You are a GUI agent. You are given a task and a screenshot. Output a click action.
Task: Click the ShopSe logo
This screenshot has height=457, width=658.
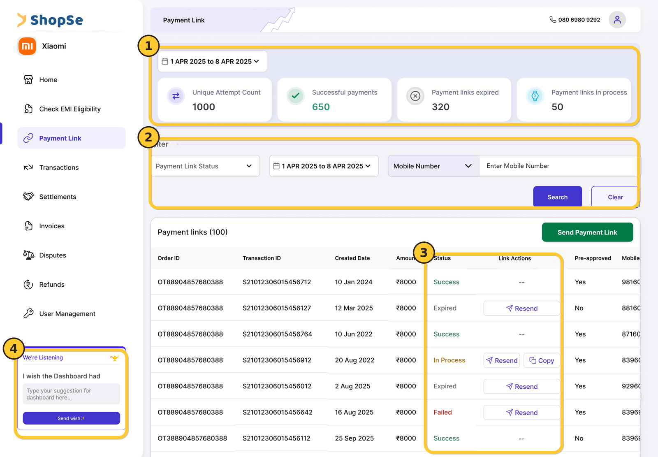(50, 20)
